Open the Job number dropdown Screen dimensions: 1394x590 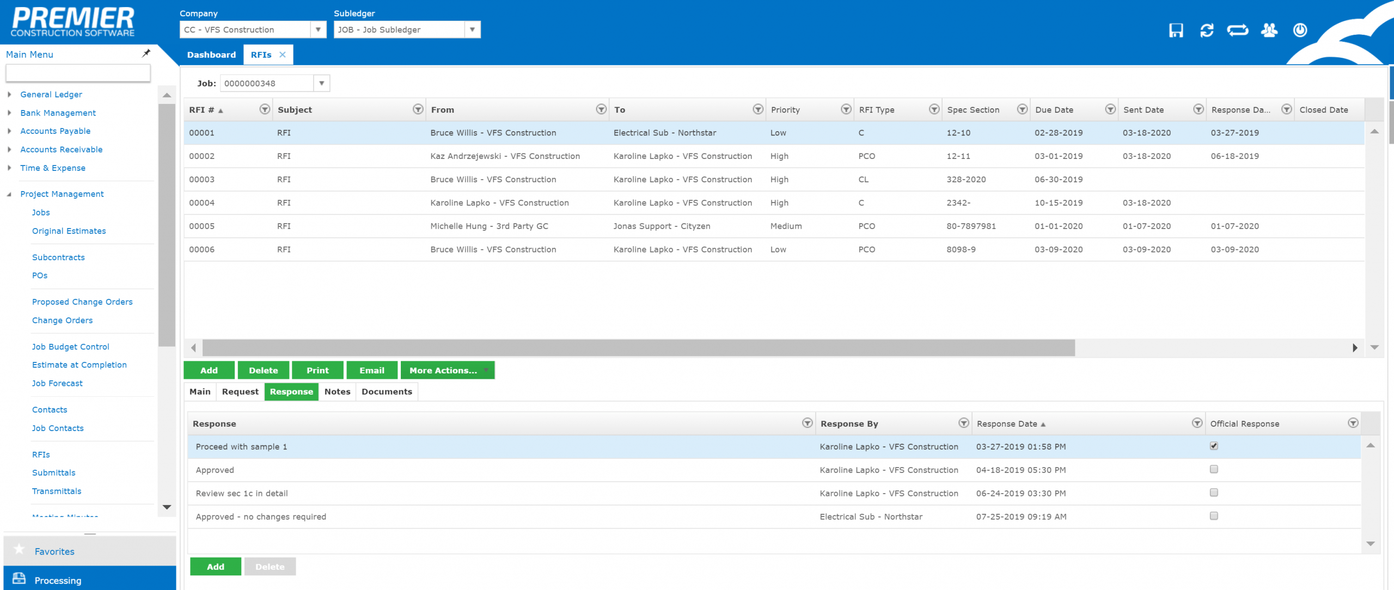[322, 83]
